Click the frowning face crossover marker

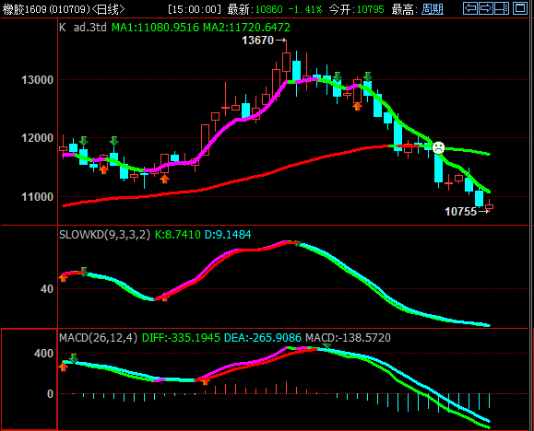438,147
